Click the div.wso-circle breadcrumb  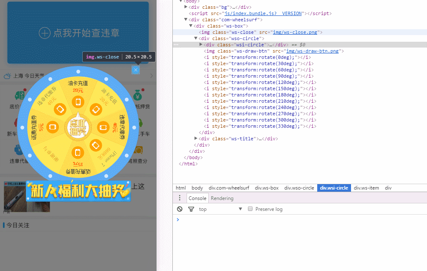[x=299, y=188]
